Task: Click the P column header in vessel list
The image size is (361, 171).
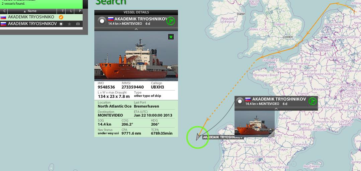Action: [x=80, y=11]
